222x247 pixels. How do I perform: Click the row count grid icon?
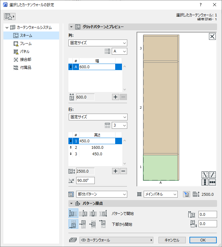tap(107, 125)
